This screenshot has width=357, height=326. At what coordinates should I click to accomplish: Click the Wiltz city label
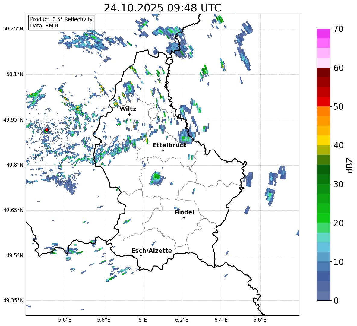tap(128, 109)
